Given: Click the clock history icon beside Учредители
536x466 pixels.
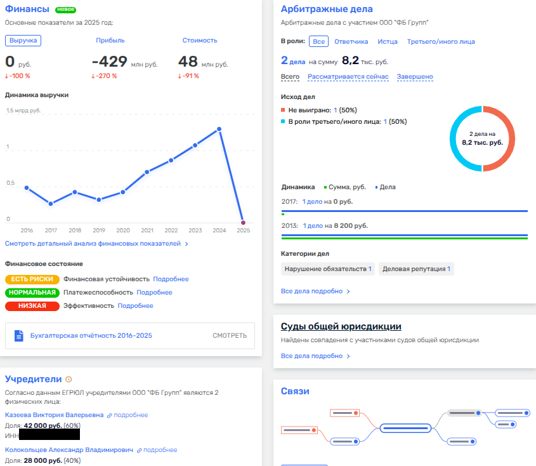Looking at the screenshot, I should coord(69,379).
